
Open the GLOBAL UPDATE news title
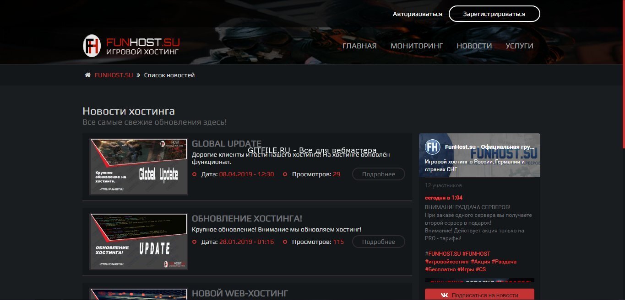pos(227,143)
